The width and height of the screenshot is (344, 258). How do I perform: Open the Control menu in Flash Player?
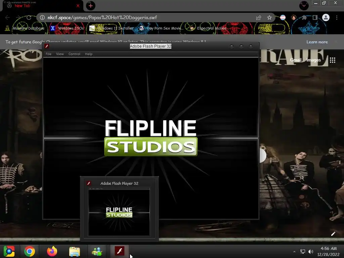click(x=74, y=54)
